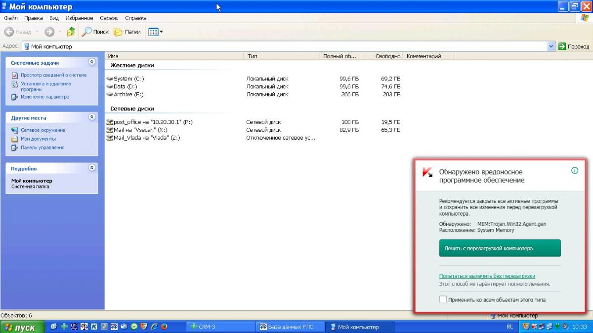Select post_office network drive (P:) icon
The height and width of the screenshot is (333, 593).
[110, 122]
